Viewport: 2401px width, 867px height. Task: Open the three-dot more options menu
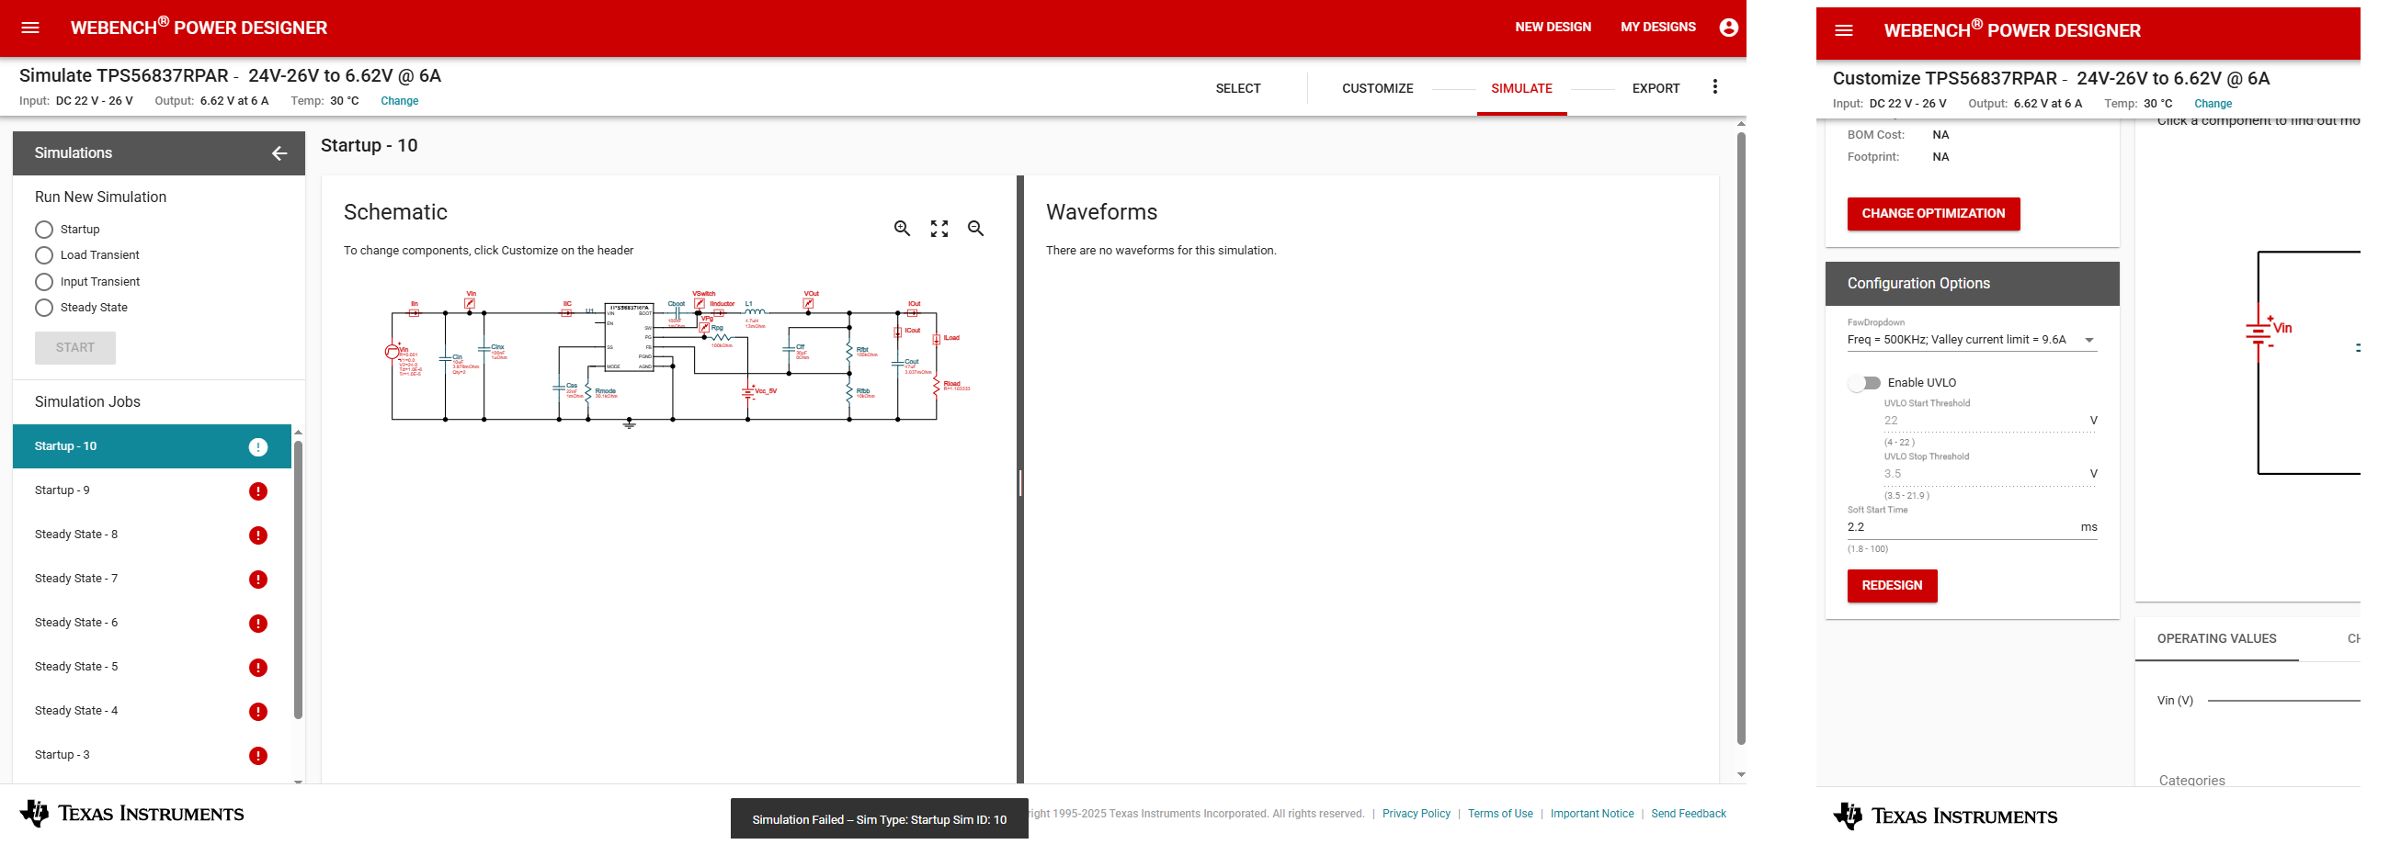(1714, 86)
